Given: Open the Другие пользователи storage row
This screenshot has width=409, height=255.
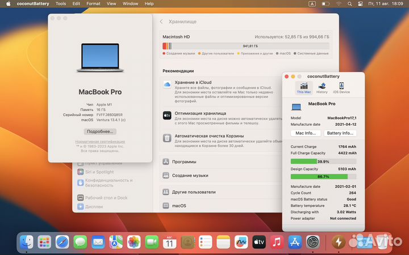Looking at the screenshot, I should 220,192.
